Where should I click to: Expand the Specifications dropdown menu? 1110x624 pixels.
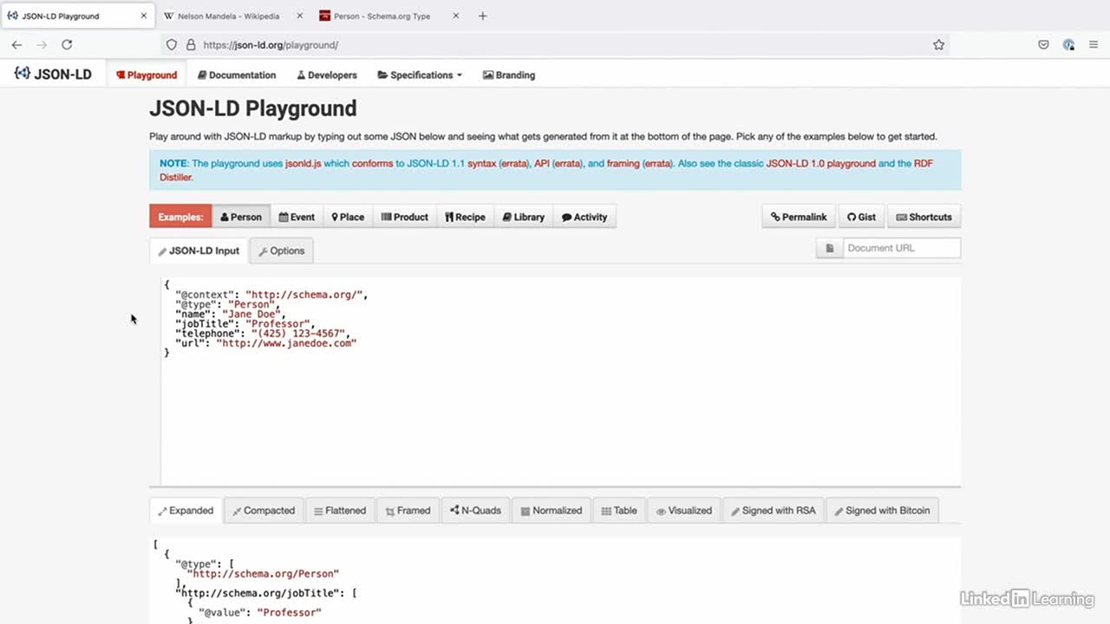tap(420, 75)
